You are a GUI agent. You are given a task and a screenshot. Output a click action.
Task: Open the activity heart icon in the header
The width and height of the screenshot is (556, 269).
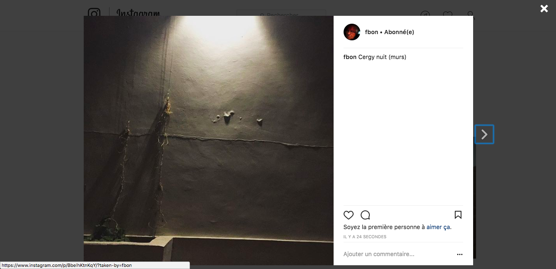[x=448, y=14]
